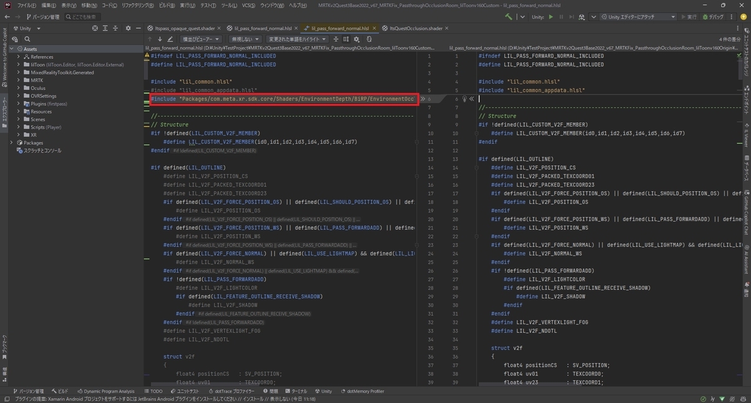Select the Packages folder in the explorer
This screenshot has width=751, height=403.
tap(33, 142)
